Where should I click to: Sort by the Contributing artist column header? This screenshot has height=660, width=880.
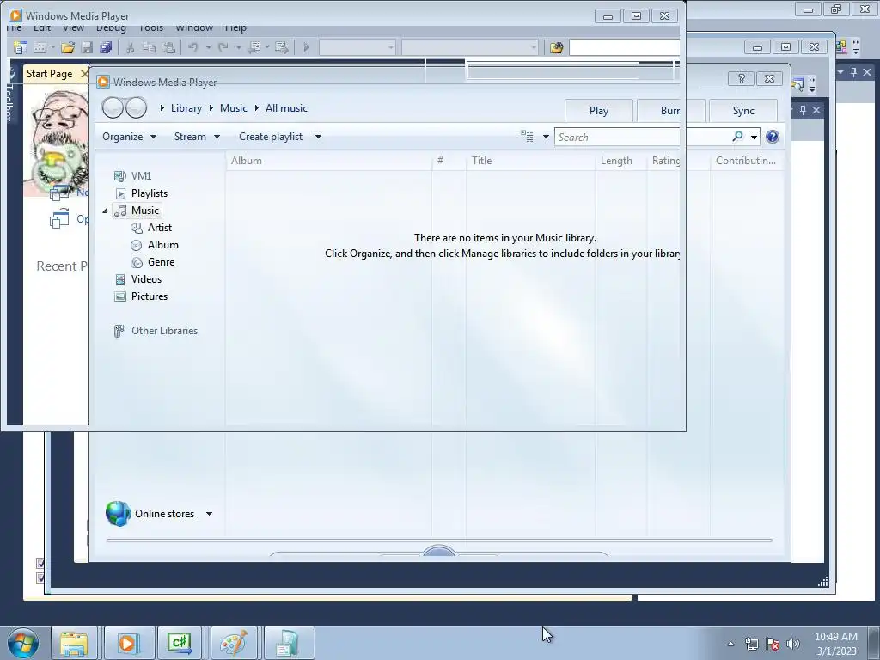(747, 161)
